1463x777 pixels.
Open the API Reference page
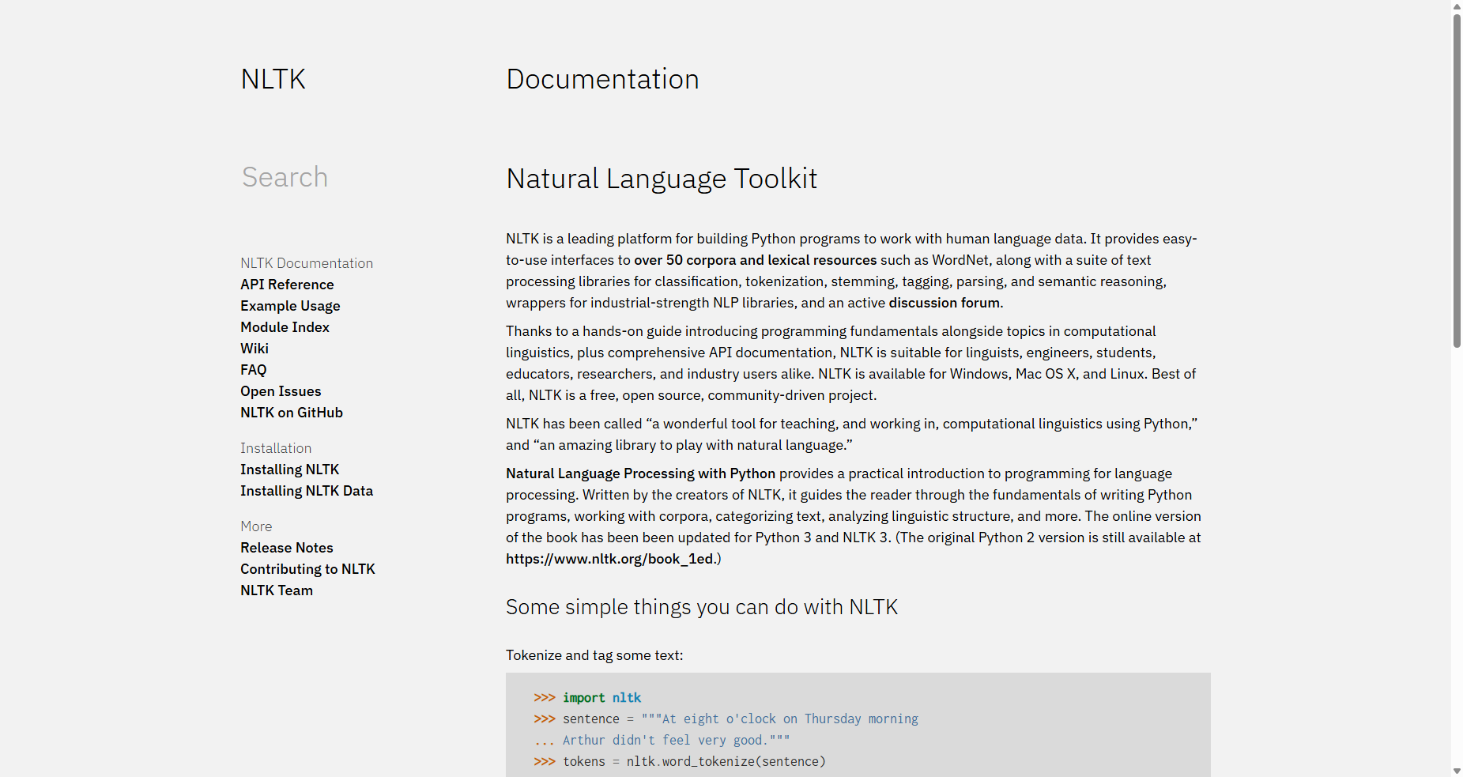[287, 285]
